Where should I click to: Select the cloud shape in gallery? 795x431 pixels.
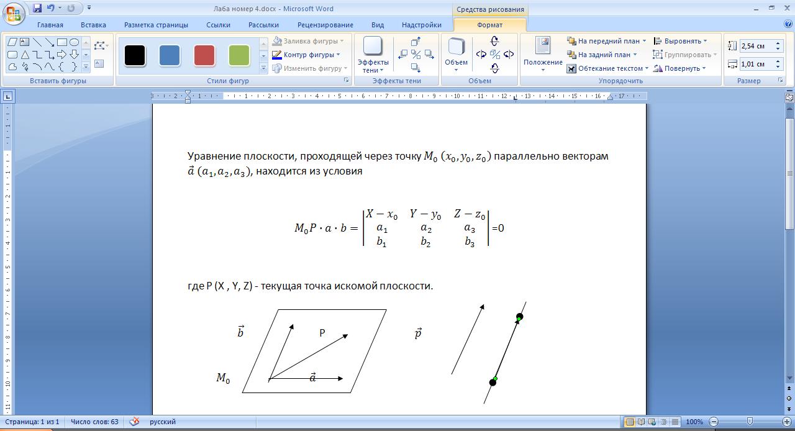(12, 67)
